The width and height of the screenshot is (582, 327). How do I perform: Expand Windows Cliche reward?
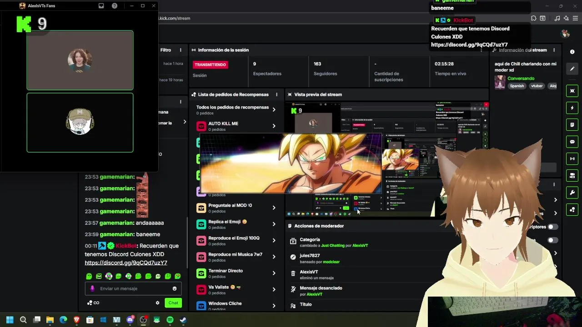274,306
